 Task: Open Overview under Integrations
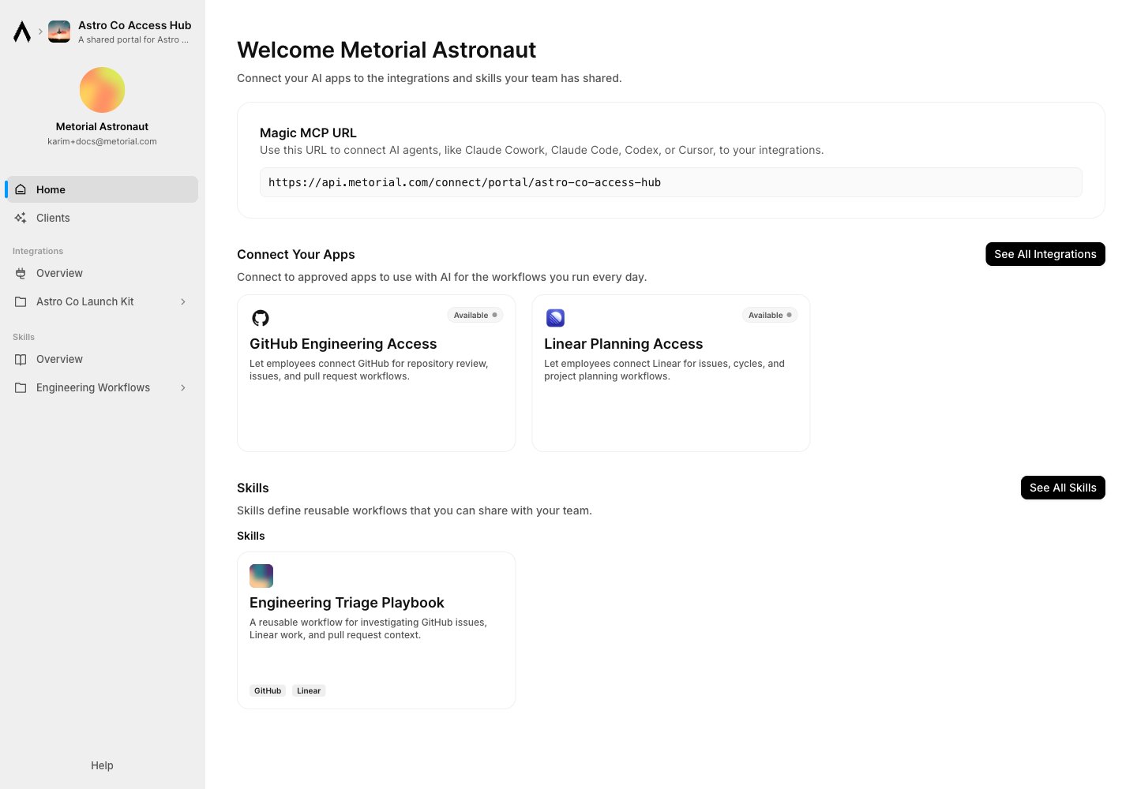point(102,273)
